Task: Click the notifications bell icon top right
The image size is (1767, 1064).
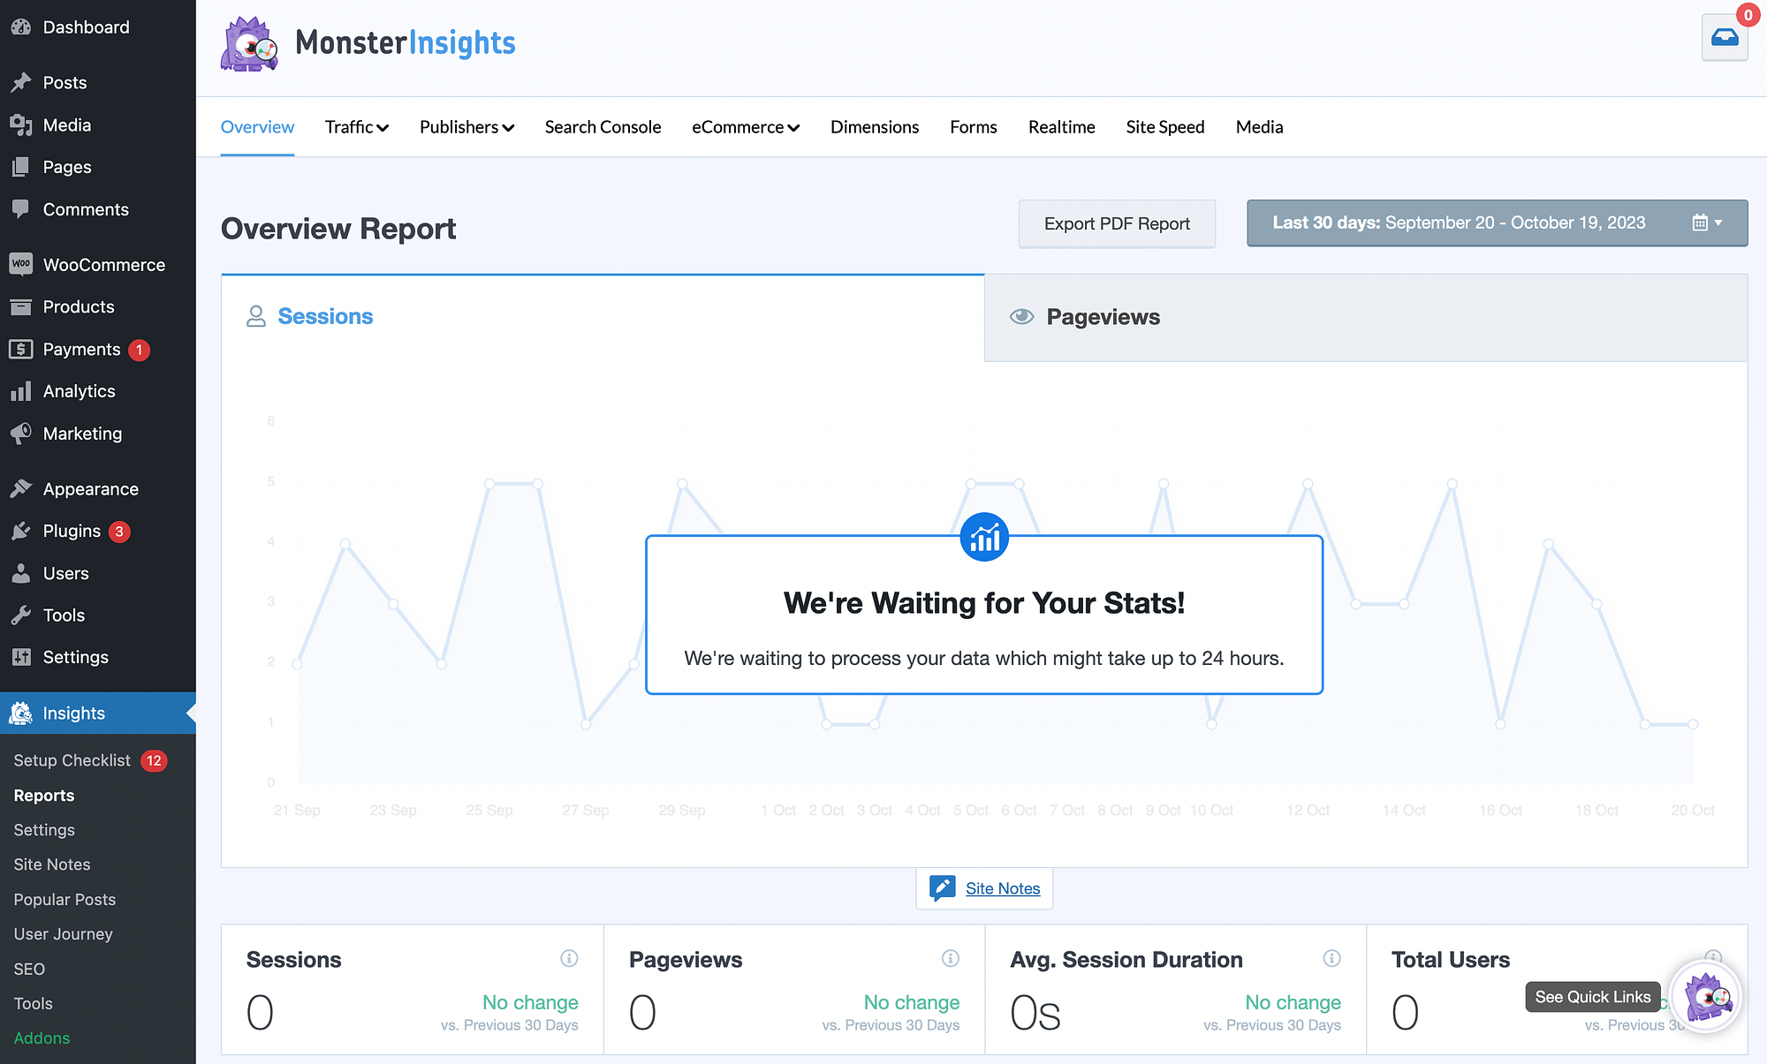Action: click(1723, 36)
